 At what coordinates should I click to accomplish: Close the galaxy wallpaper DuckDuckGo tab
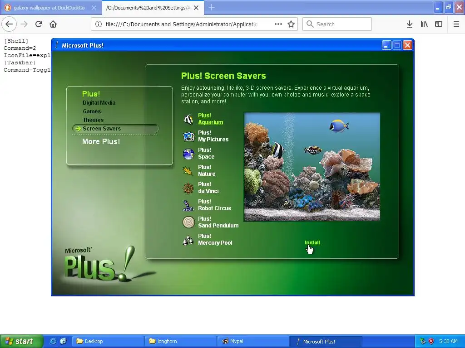(94, 8)
